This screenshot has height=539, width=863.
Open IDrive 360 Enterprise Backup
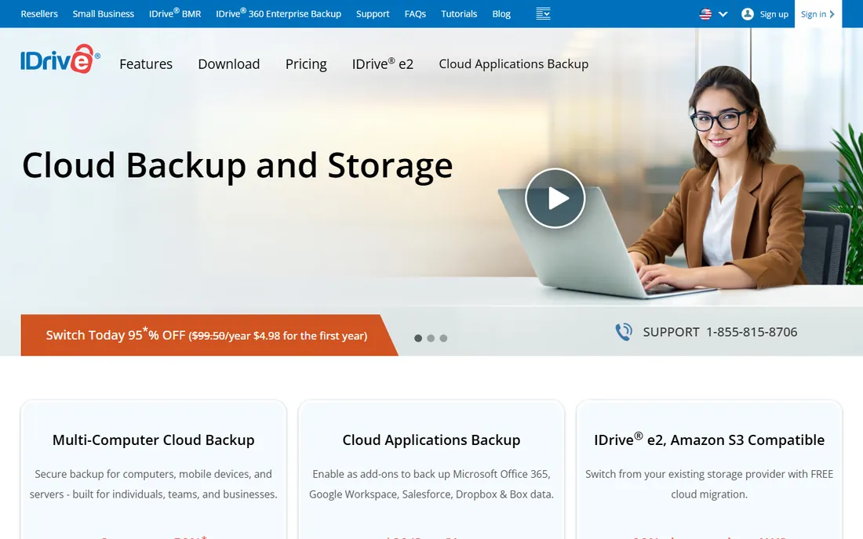click(x=279, y=13)
